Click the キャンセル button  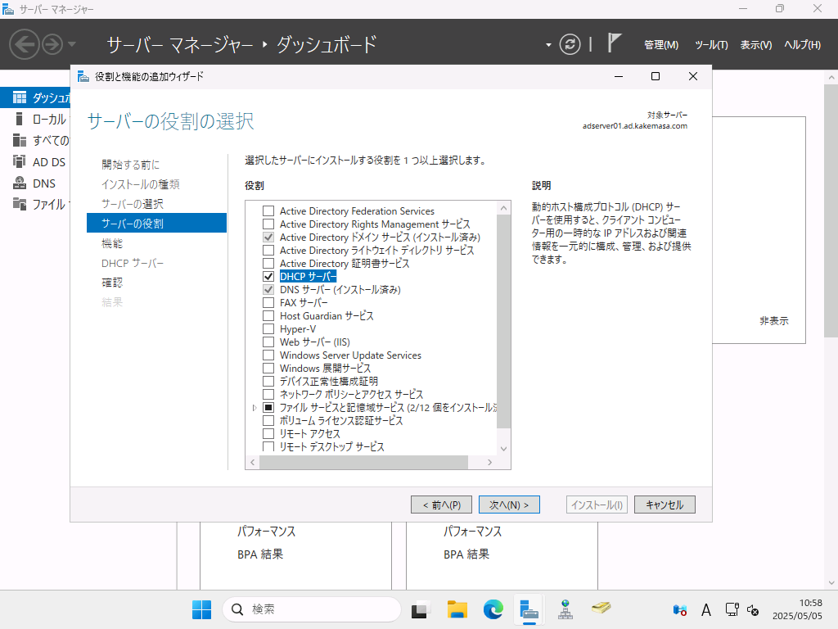click(665, 505)
